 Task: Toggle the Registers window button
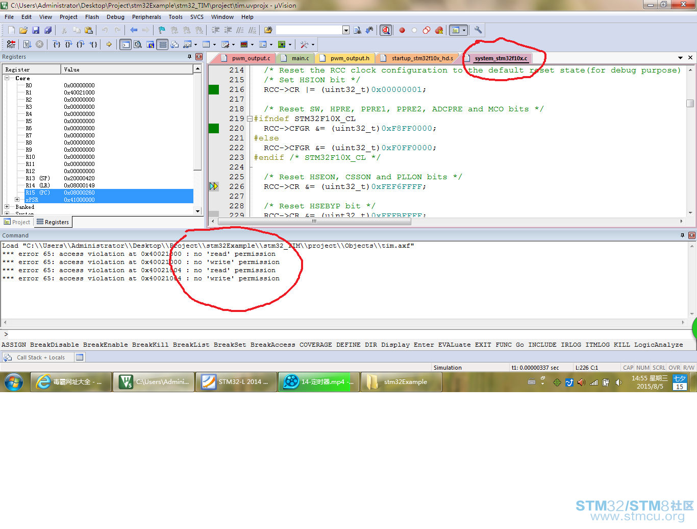pyautogui.click(x=162, y=44)
